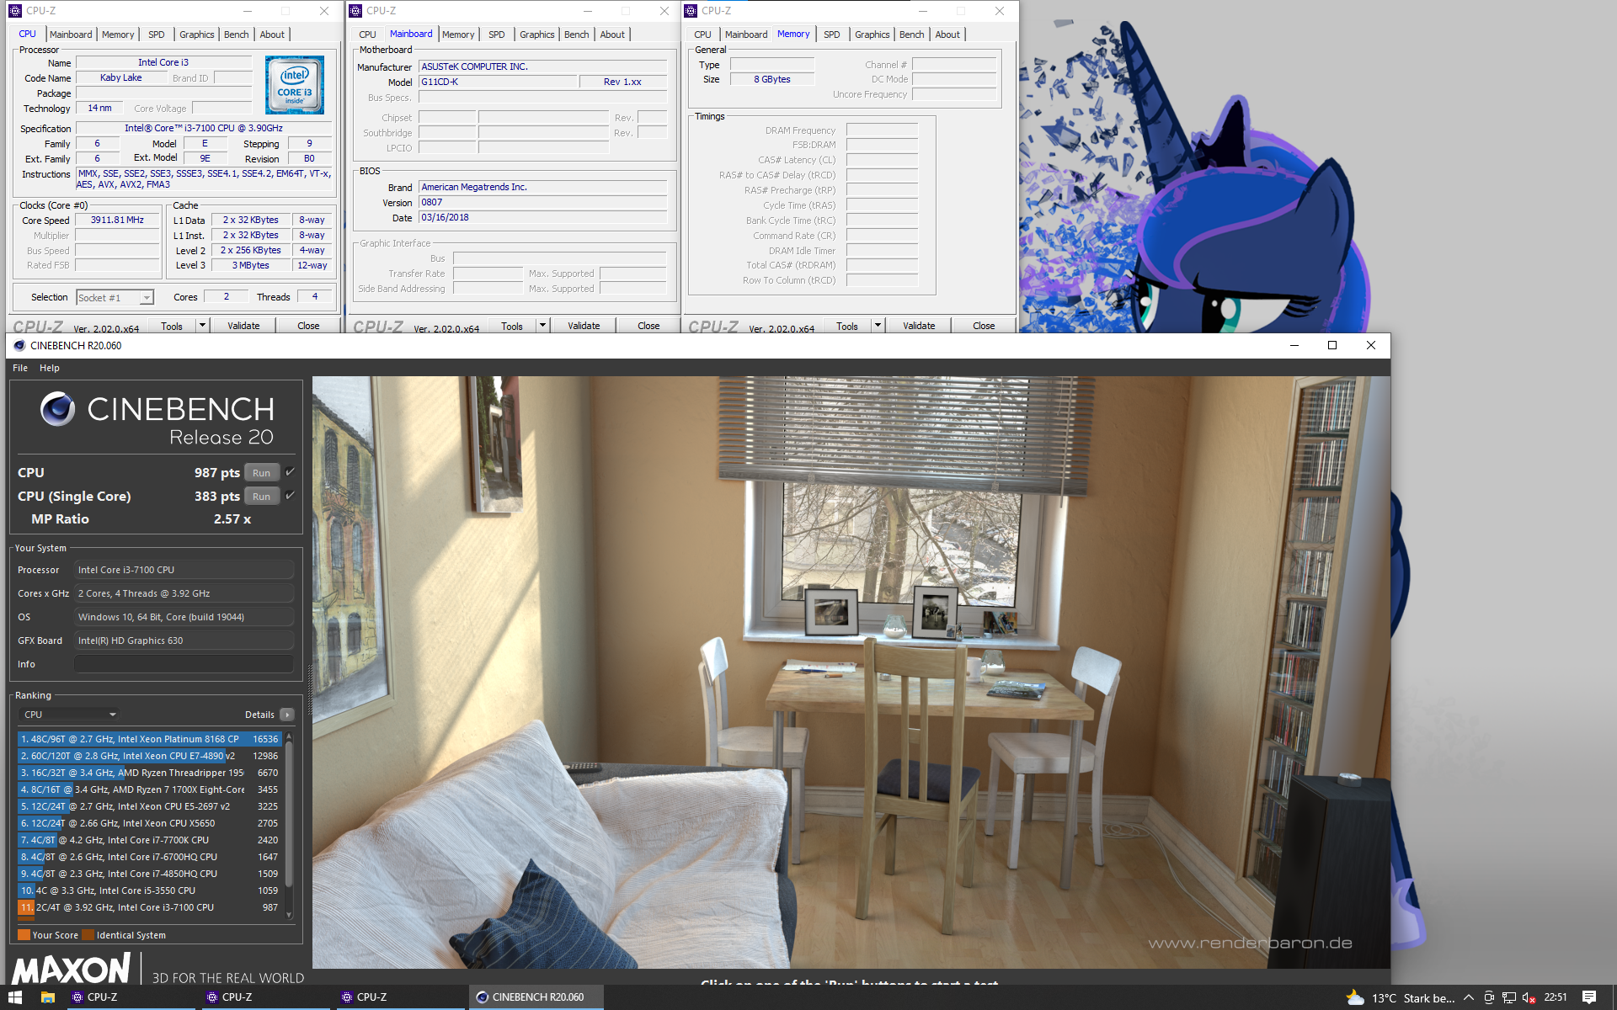1617x1010 pixels.
Task: Show hidden system tray icons
Action: click(1468, 997)
